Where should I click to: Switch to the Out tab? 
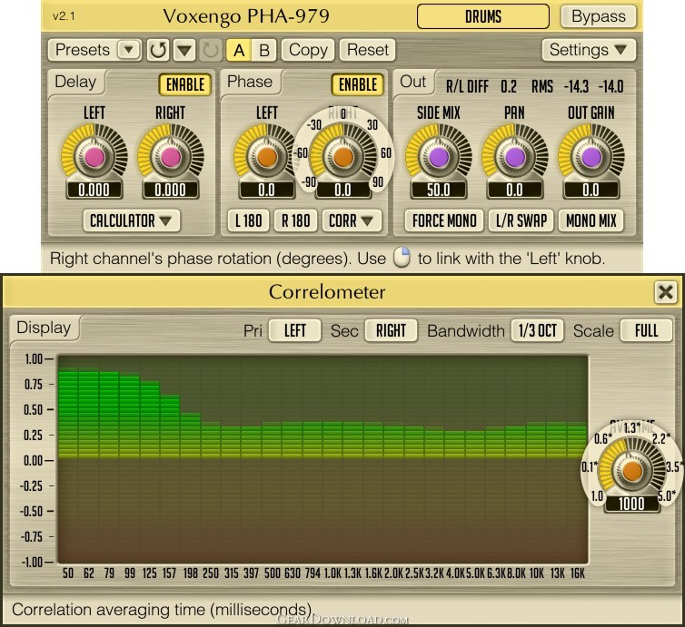(412, 82)
